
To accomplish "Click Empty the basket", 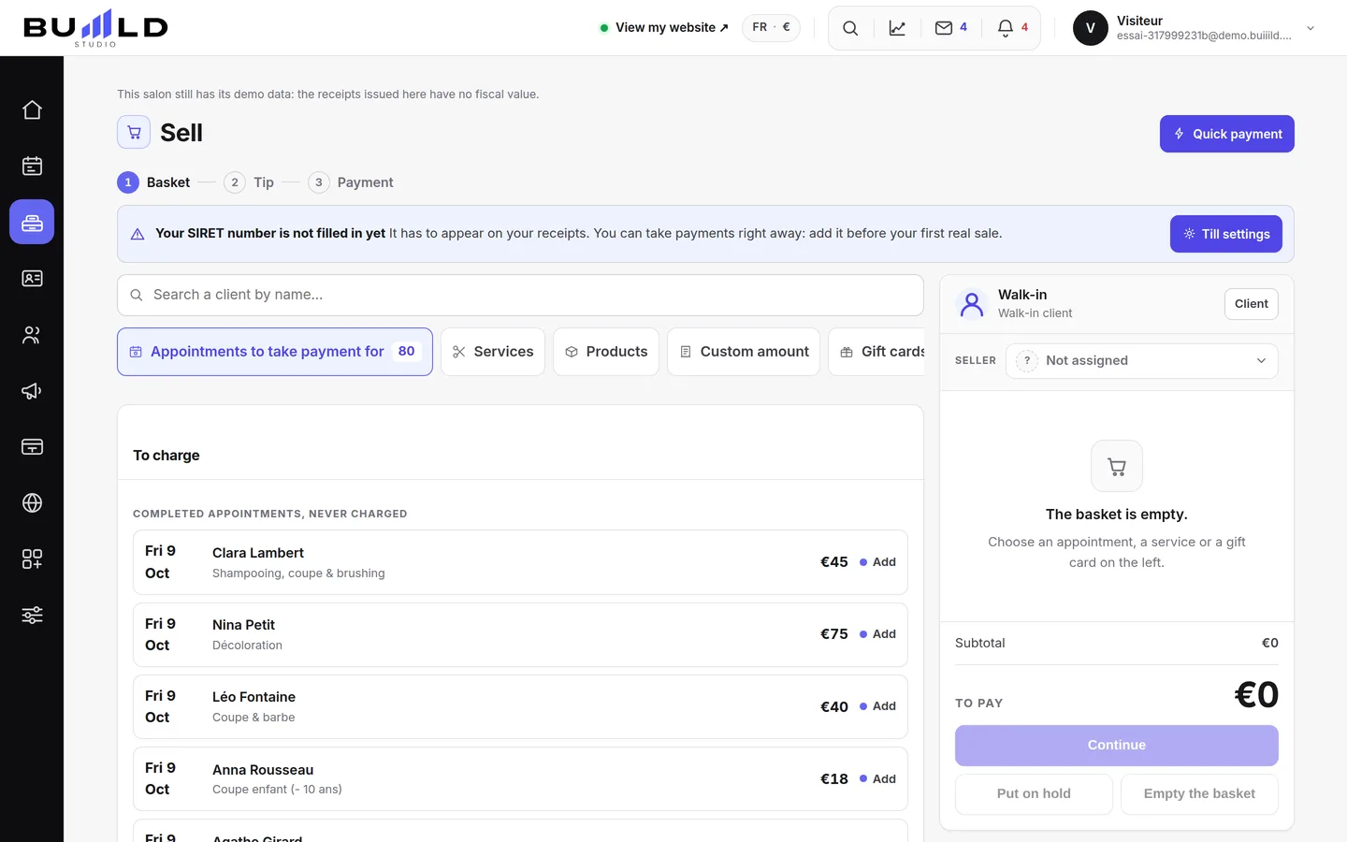I will (x=1199, y=794).
